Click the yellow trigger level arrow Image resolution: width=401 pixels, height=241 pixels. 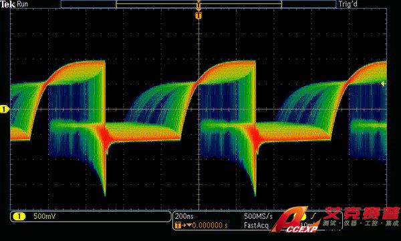(x=383, y=84)
